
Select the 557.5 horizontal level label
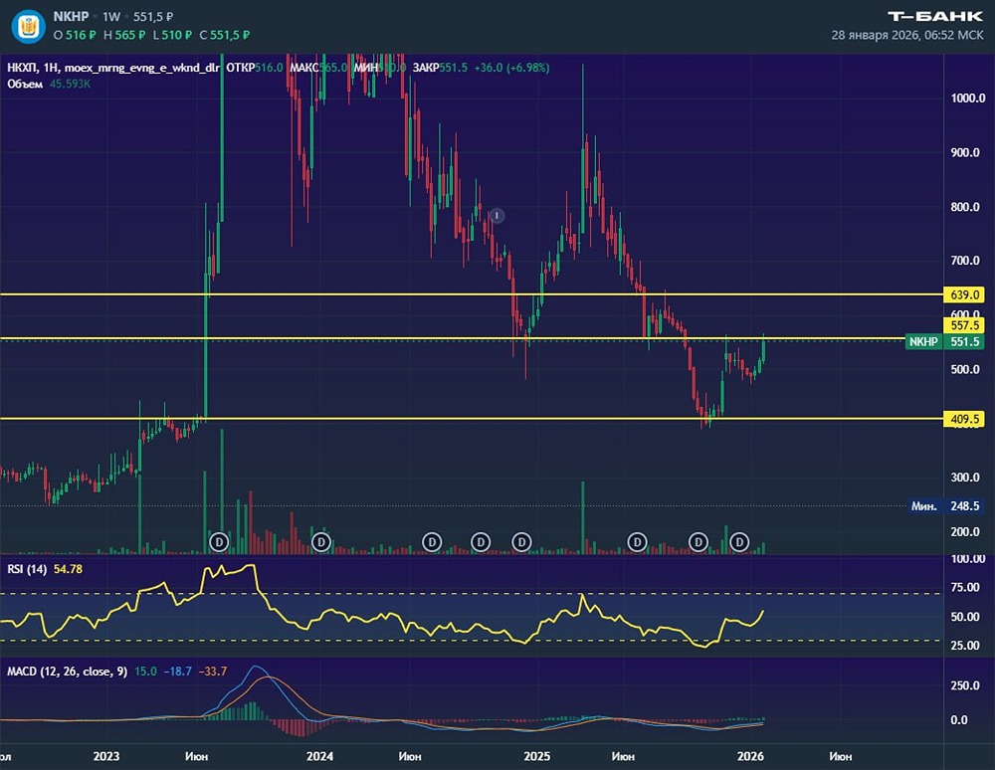964,325
